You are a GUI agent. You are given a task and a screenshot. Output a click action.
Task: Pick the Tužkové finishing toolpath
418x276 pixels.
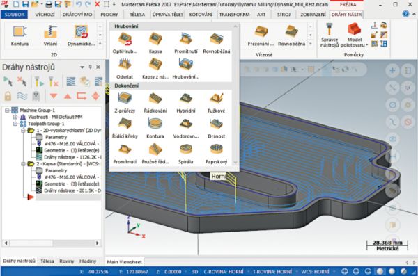coord(216,102)
